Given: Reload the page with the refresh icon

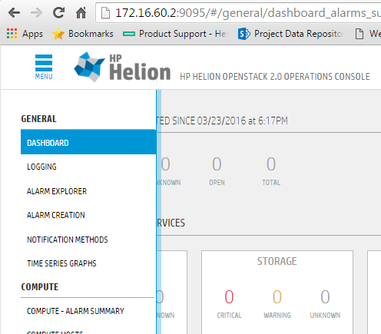Looking at the screenshot, I should coord(58,12).
